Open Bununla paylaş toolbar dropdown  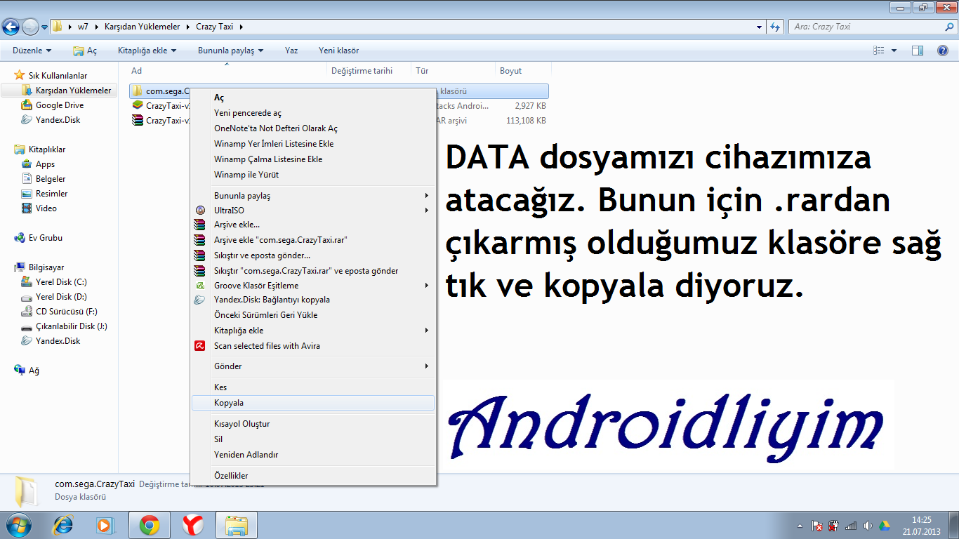click(230, 51)
